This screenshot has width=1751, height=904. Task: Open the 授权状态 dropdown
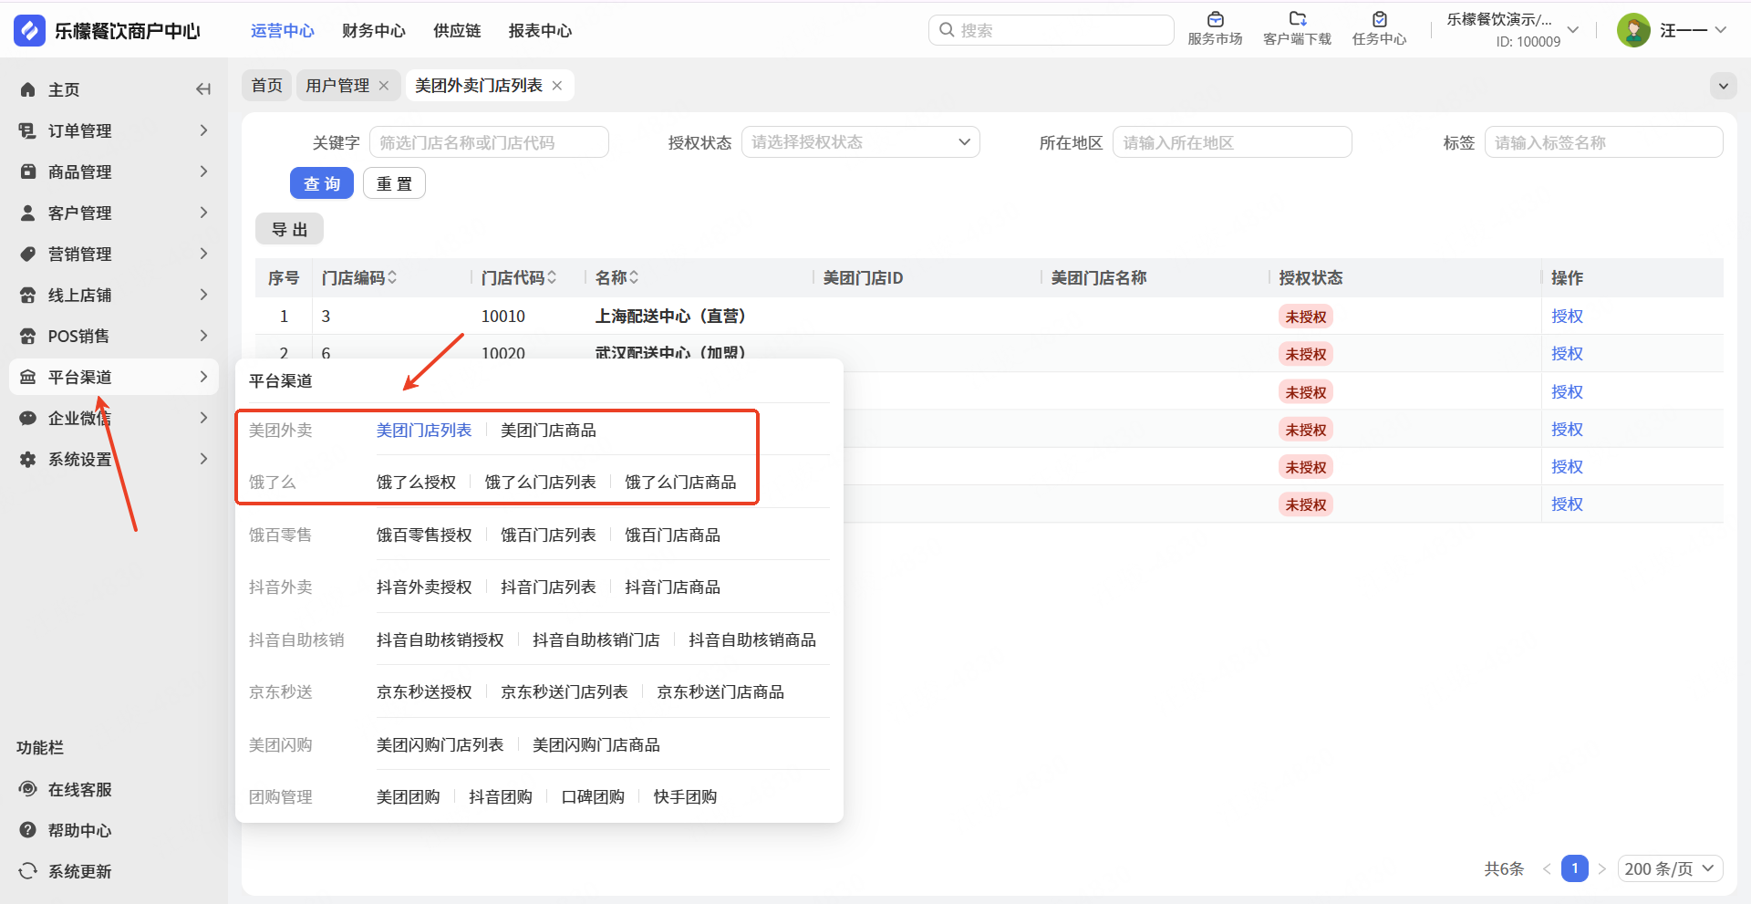[861, 142]
